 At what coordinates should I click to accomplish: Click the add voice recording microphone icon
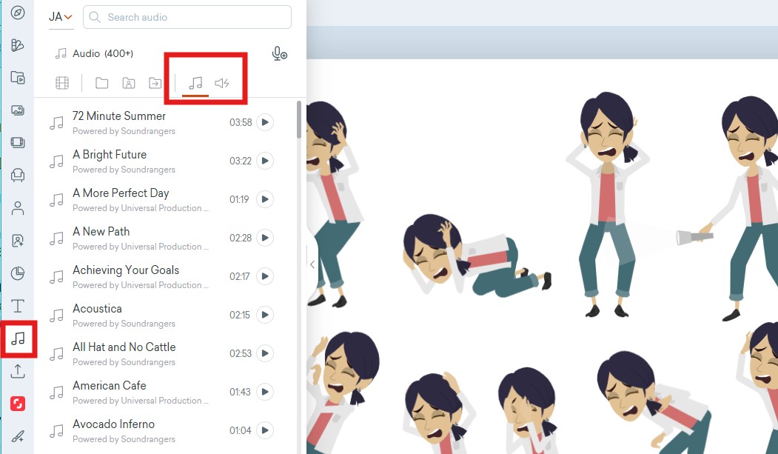click(x=279, y=53)
